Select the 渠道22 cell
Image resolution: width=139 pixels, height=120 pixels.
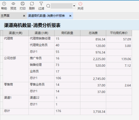click(41, 98)
